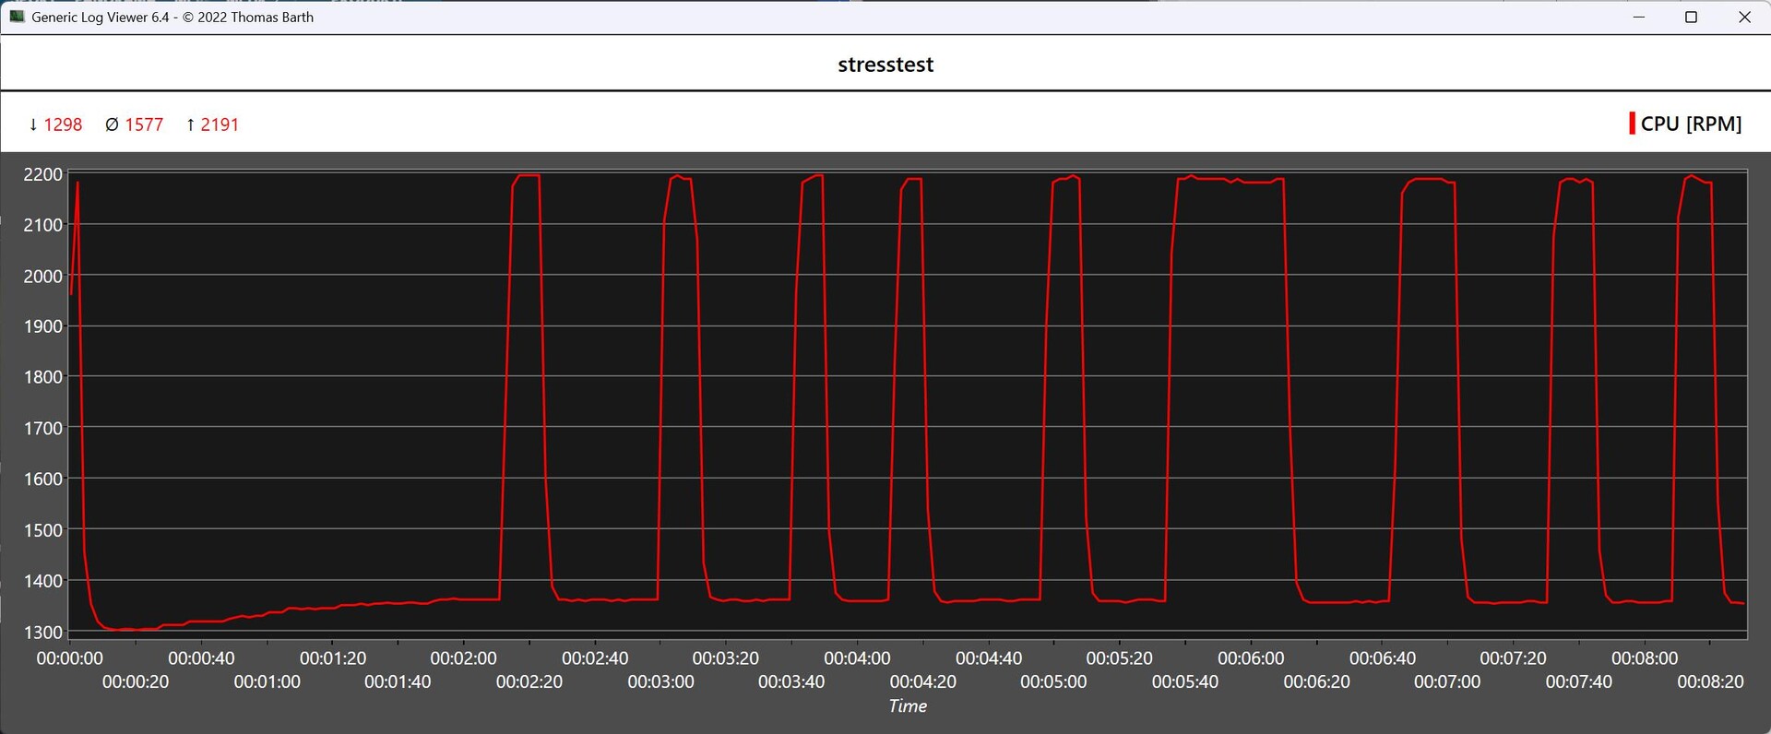
Task: Select the average value 1577
Action: [x=144, y=124]
